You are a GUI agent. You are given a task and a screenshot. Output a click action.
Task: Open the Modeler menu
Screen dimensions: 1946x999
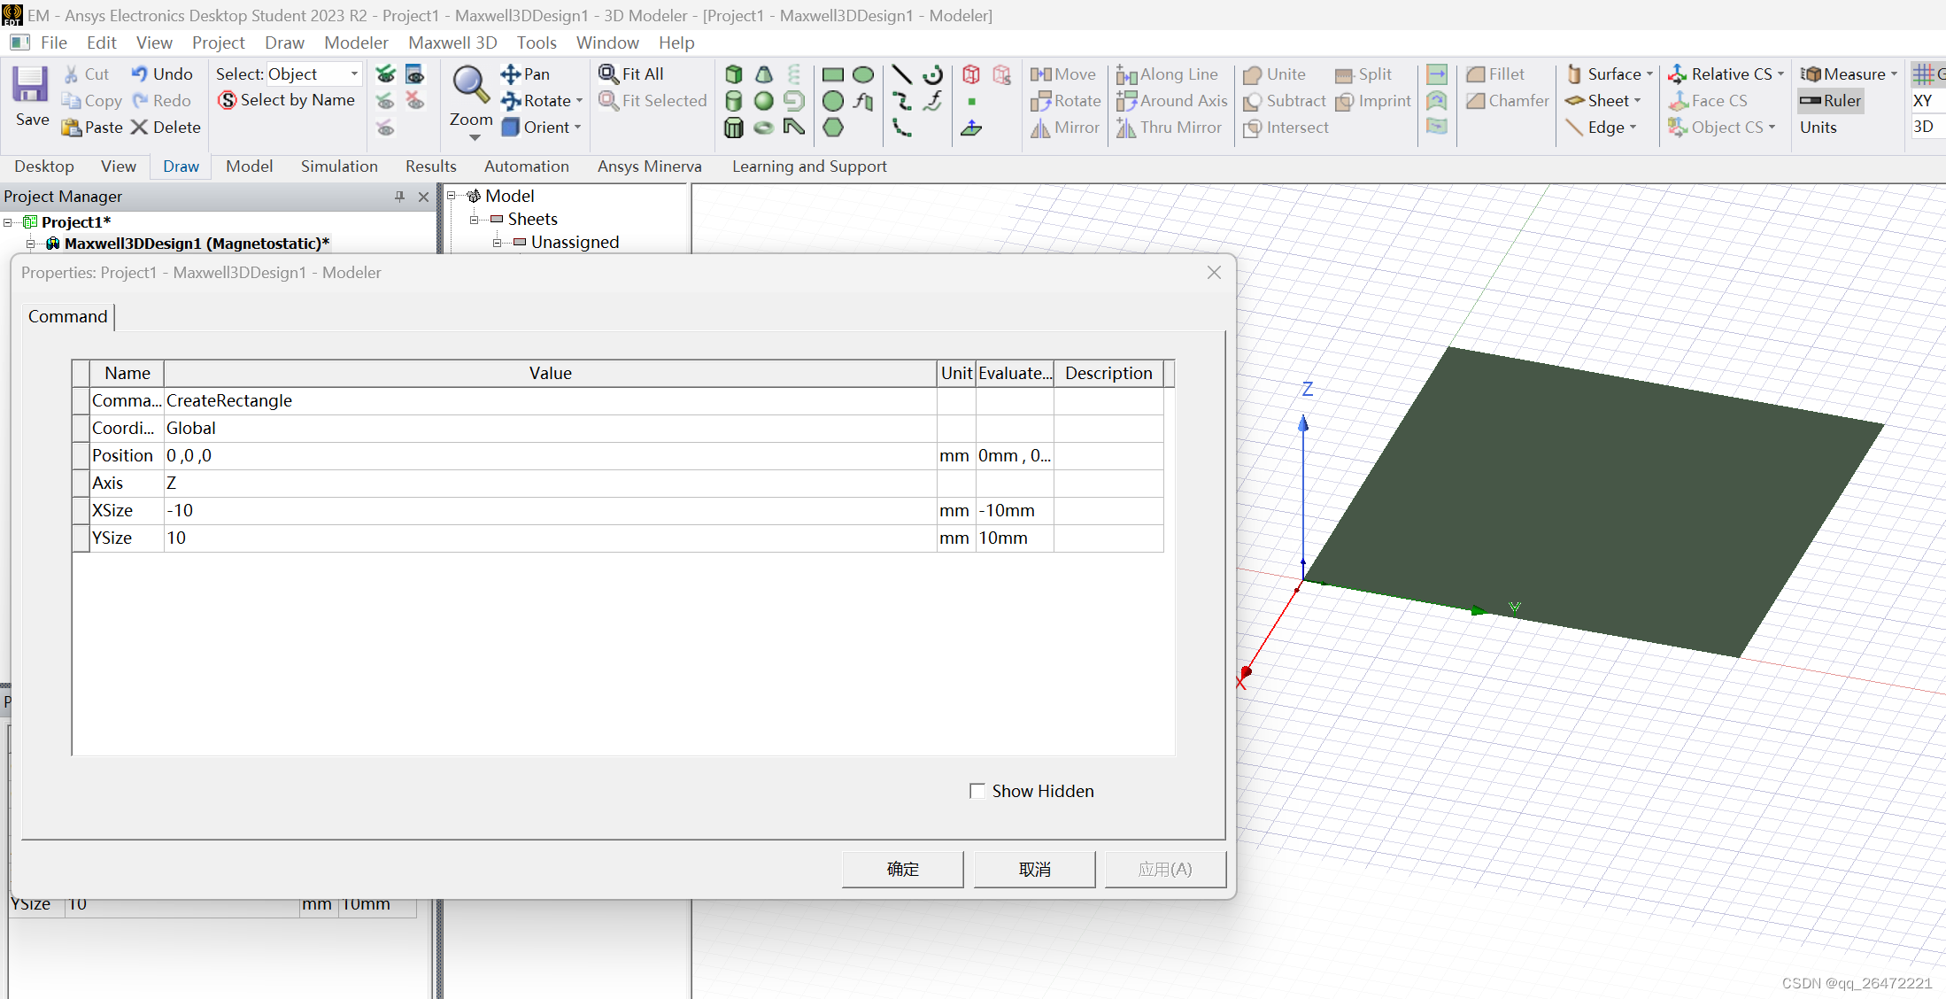[x=356, y=43]
